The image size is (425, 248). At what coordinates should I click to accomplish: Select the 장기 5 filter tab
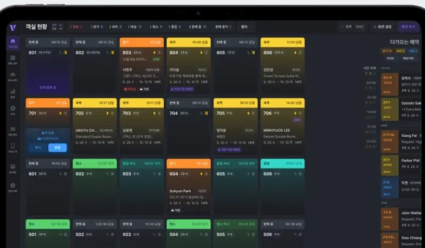click(97, 27)
